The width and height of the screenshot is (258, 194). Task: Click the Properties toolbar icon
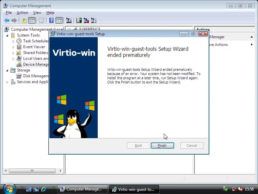point(41,20)
